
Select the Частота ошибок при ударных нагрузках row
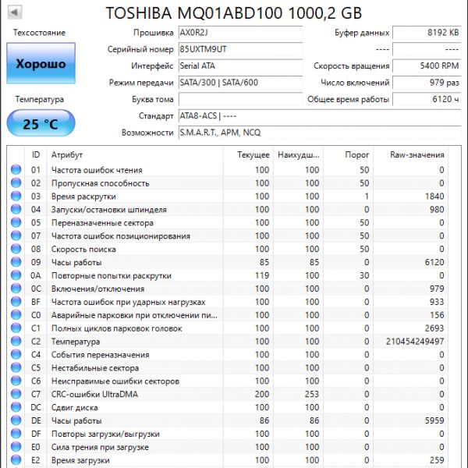pos(228,301)
